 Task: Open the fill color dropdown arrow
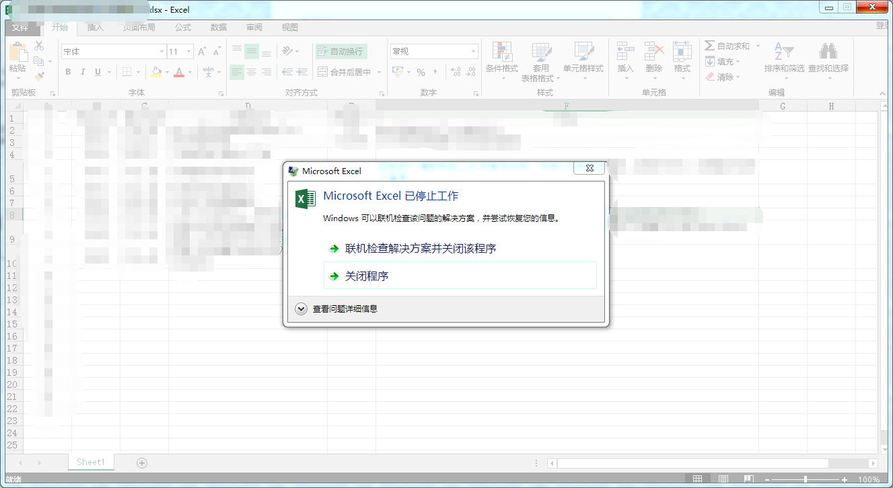167,72
